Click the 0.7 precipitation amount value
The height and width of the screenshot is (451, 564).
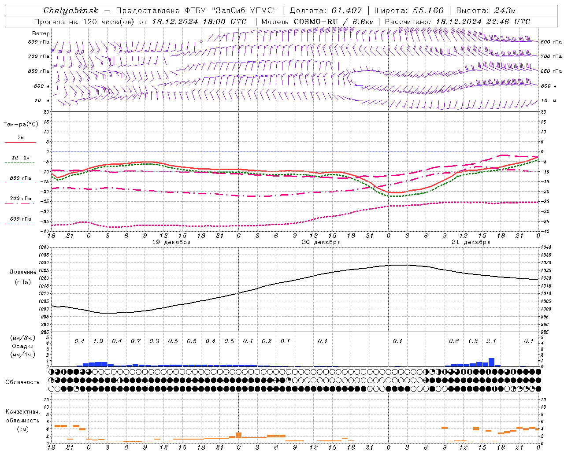tap(135, 341)
